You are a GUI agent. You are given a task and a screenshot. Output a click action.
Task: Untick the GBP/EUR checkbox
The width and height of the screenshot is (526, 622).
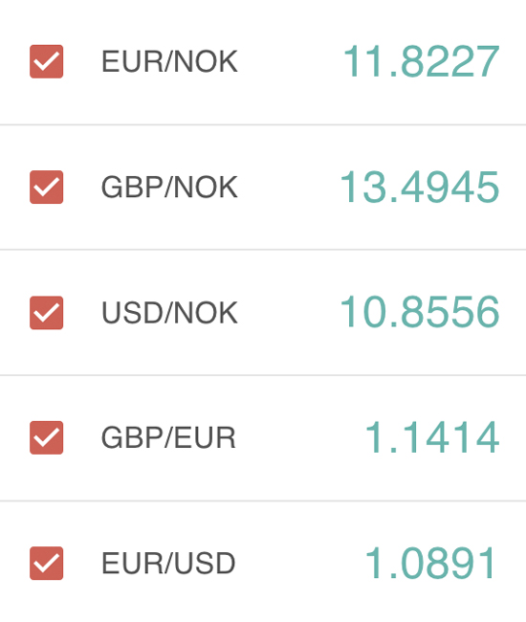[x=46, y=437]
